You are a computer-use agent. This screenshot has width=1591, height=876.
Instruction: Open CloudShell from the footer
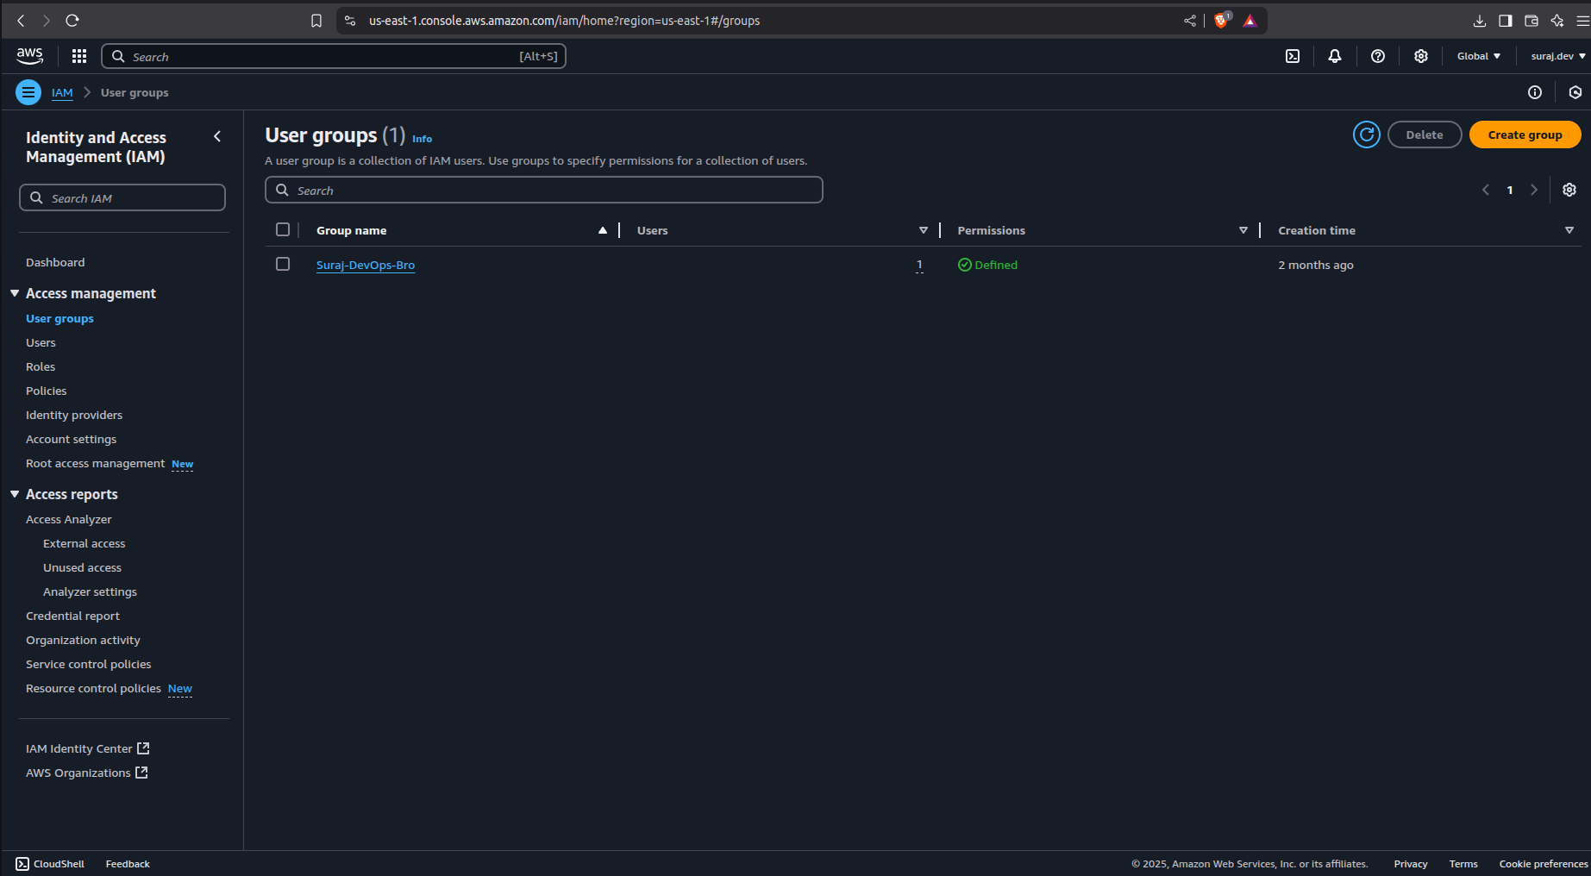(50, 864)
